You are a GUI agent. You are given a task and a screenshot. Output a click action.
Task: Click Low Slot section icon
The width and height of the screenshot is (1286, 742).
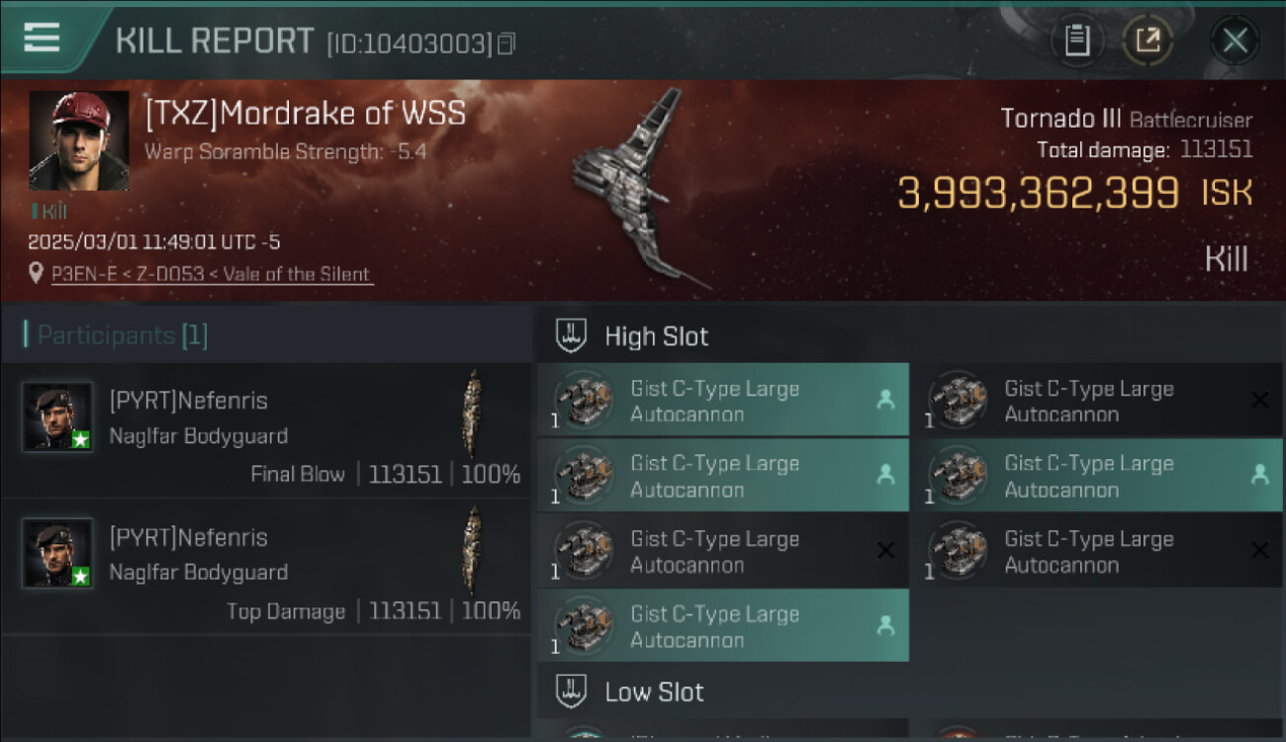[x=571, y=692]
